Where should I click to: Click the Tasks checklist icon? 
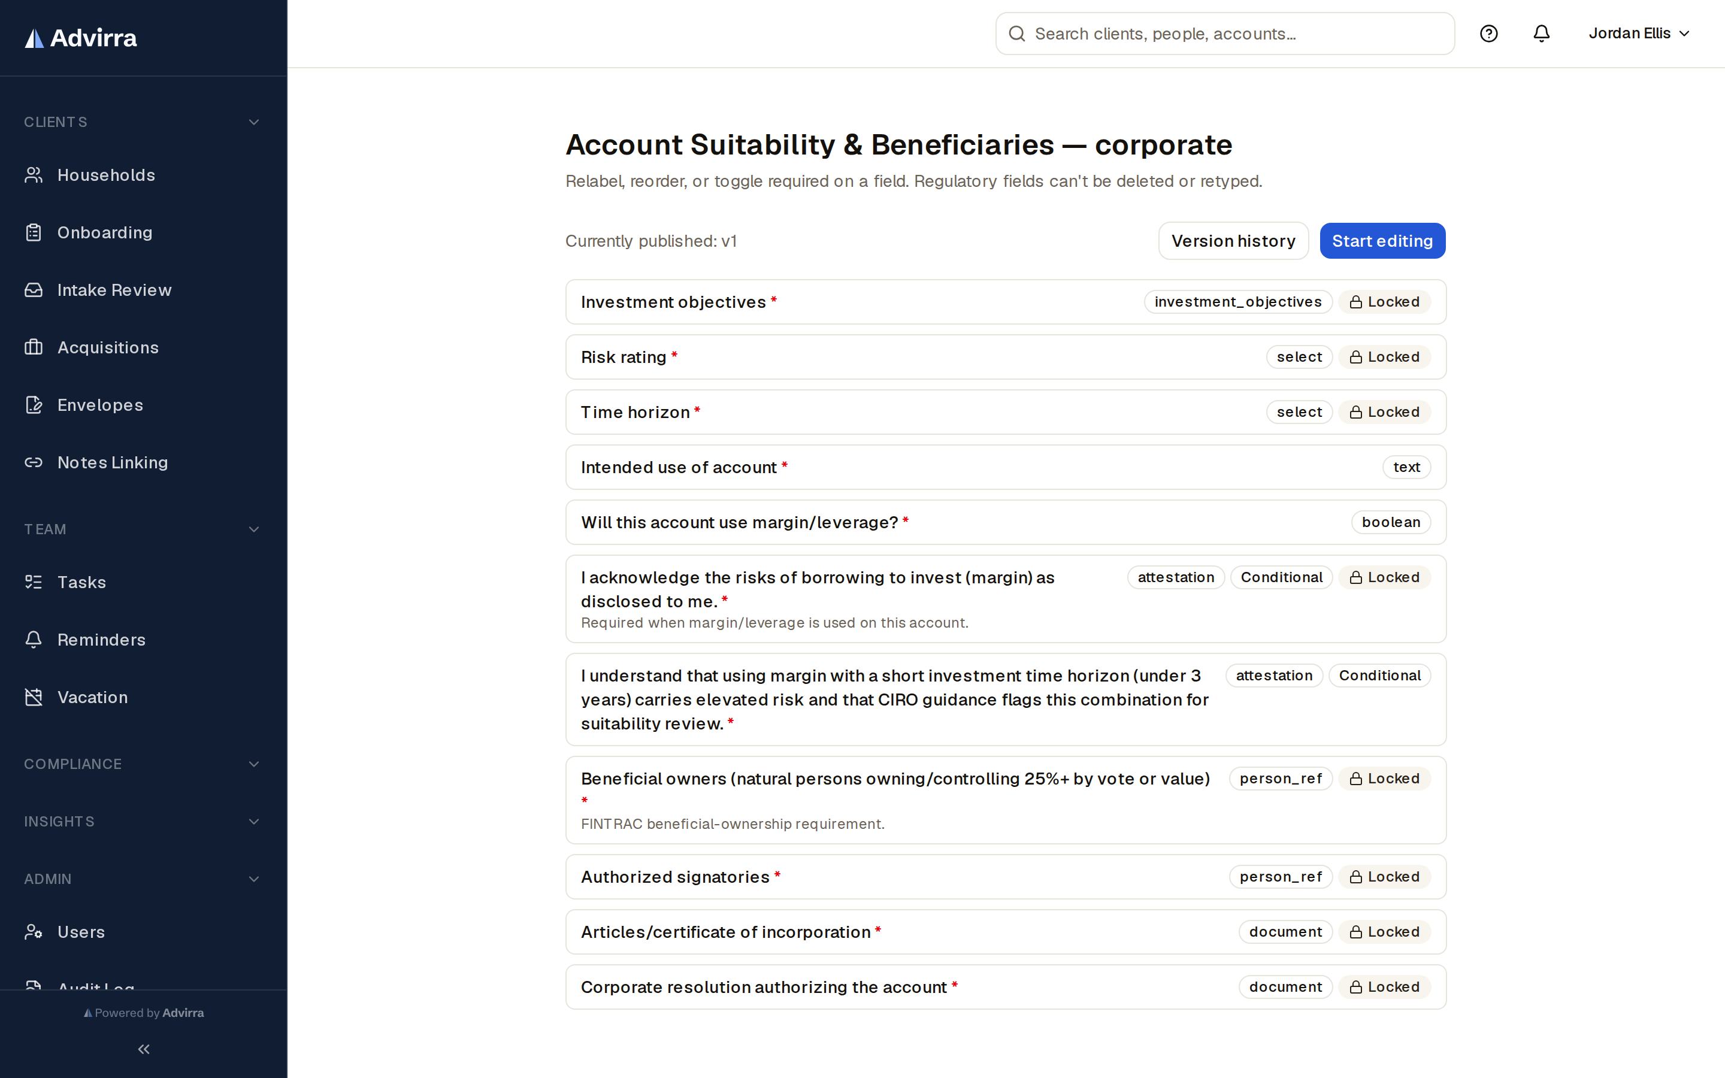click(x=34, y=582)
